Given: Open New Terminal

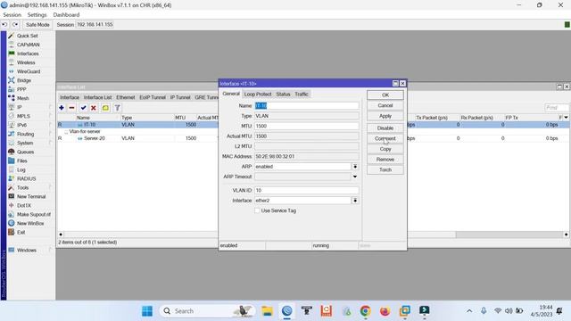Looking at the screenshot, I should coord(31,196).
